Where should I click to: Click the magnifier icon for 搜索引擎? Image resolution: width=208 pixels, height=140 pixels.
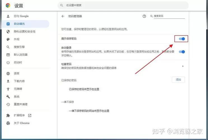[8, 47]
